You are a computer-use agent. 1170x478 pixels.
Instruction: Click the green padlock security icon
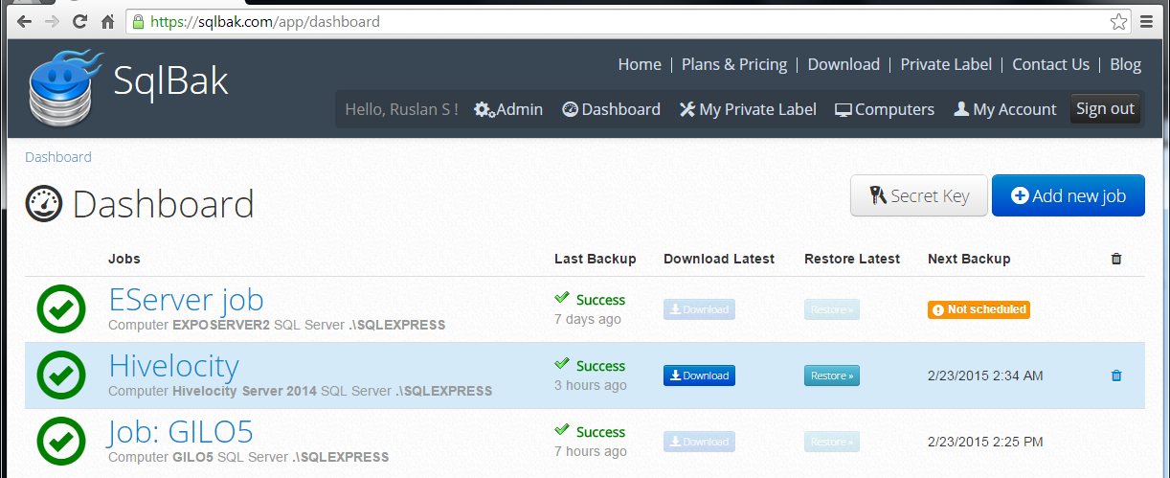(138, 21)
